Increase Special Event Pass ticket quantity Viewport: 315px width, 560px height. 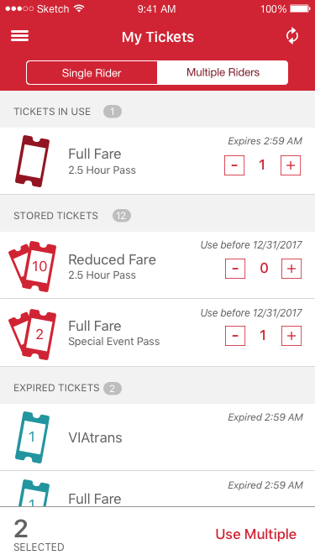click(291, 336)
